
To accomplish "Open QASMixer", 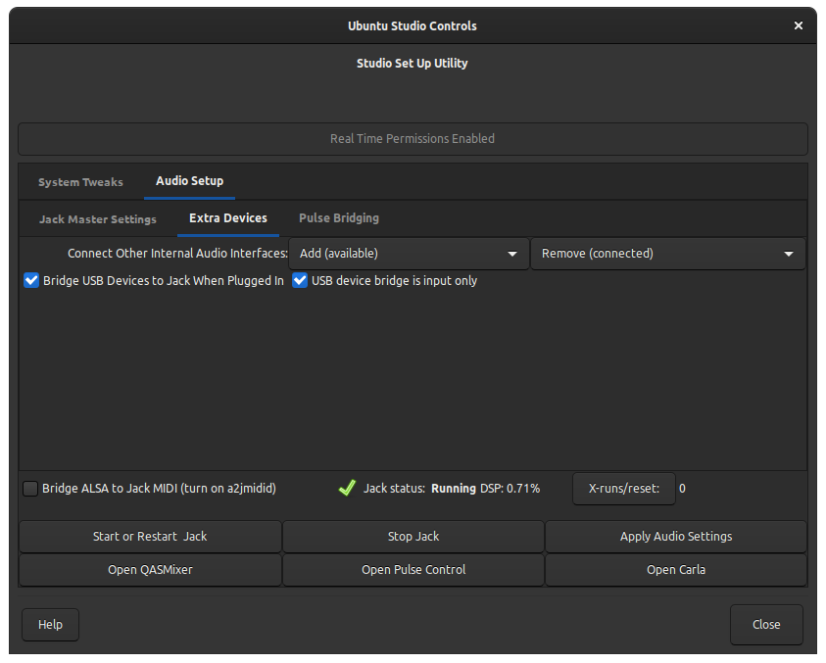I will click(150, 569).
